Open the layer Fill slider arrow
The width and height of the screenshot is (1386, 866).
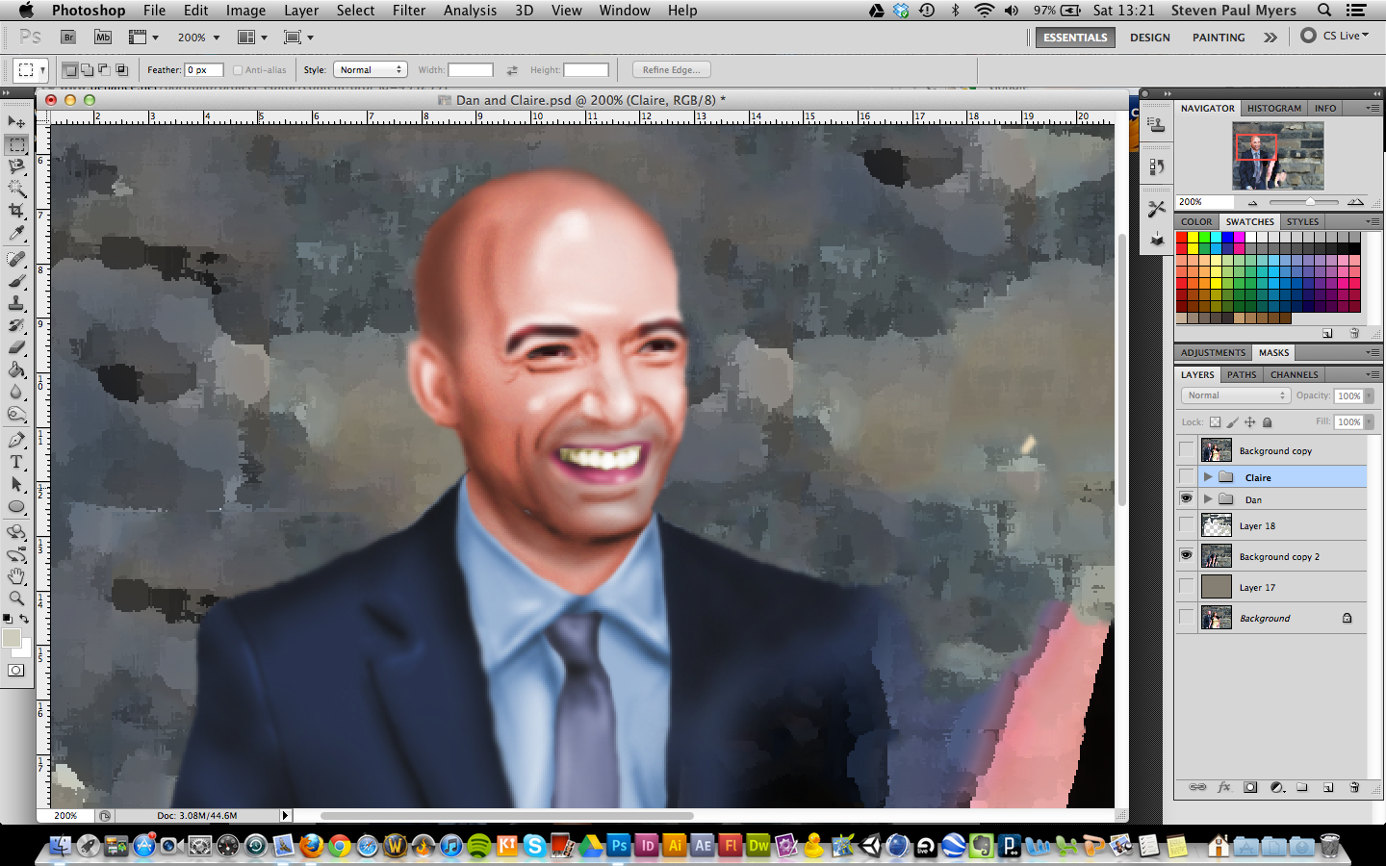tap(1369, 421)
